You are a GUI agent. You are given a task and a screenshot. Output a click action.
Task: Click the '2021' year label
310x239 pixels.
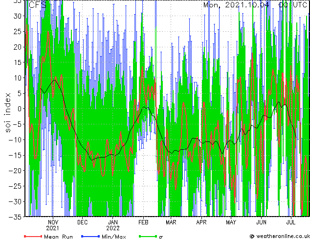pyautogui.click(x=53, y=228)
